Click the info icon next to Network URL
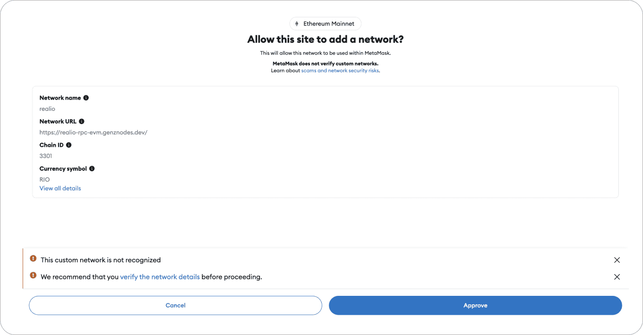 tap(82, 122)
